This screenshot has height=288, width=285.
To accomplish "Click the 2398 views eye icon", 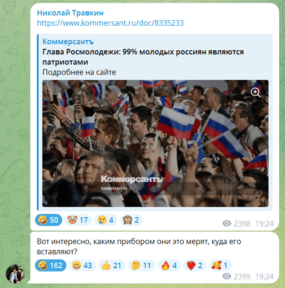I will (x=227, y=223).
